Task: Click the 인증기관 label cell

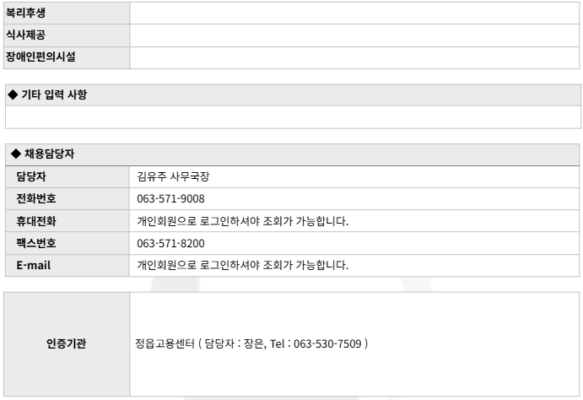Action: tap(67, 344)
